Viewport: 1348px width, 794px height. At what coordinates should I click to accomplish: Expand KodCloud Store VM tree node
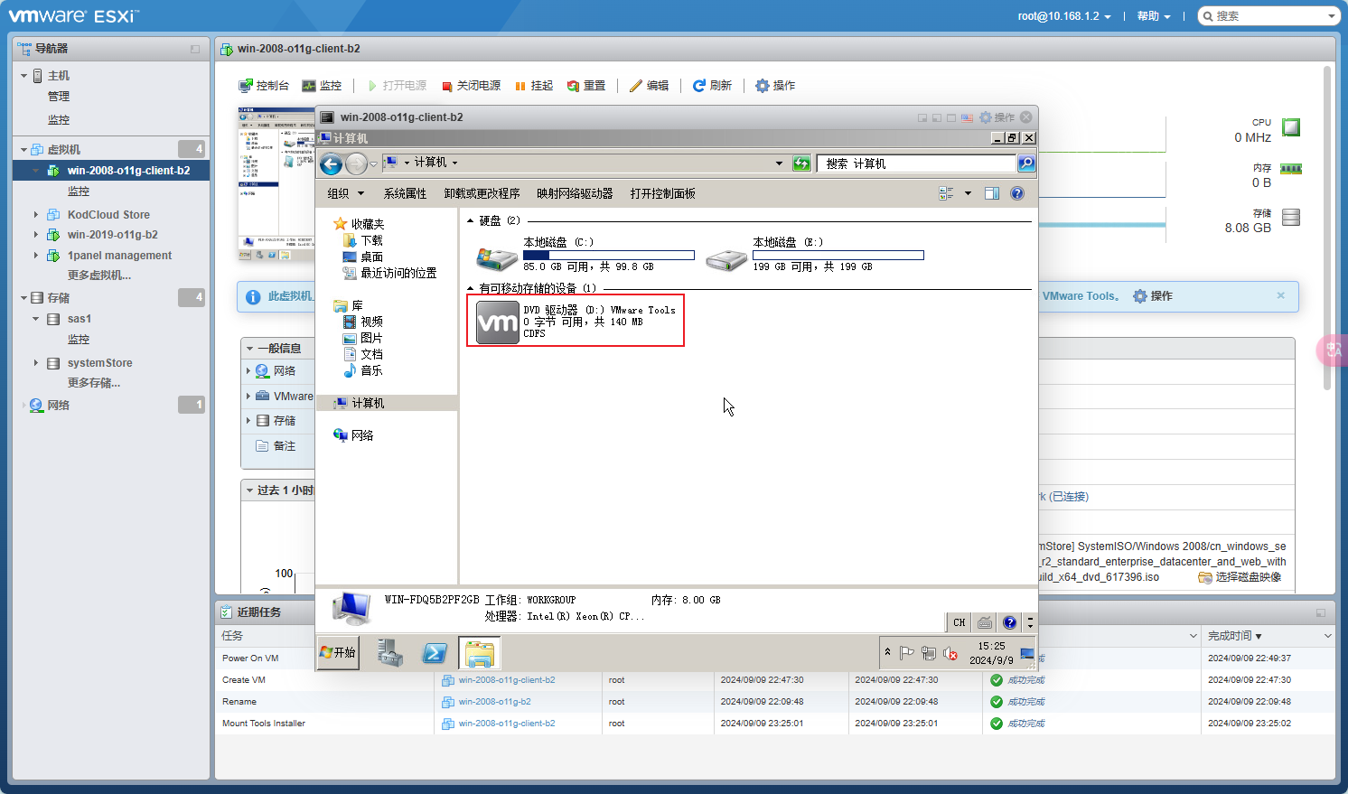click(36, 215)
